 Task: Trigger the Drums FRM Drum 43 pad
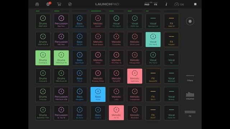coord(61,76)
